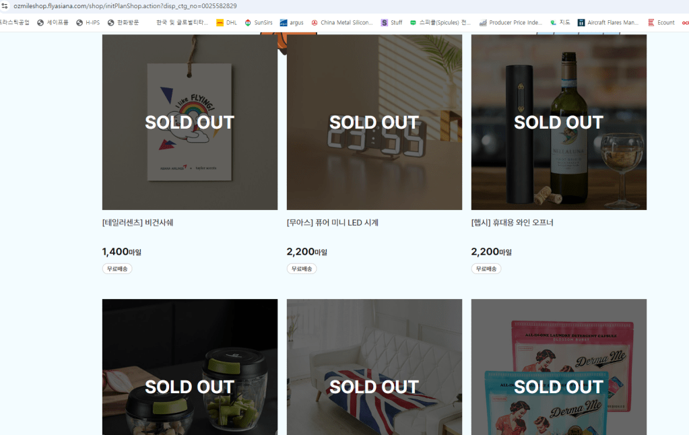Open the Aircraft Flares bookmark
Viewport: 689px width, 435px height.
tap(608, 22)
